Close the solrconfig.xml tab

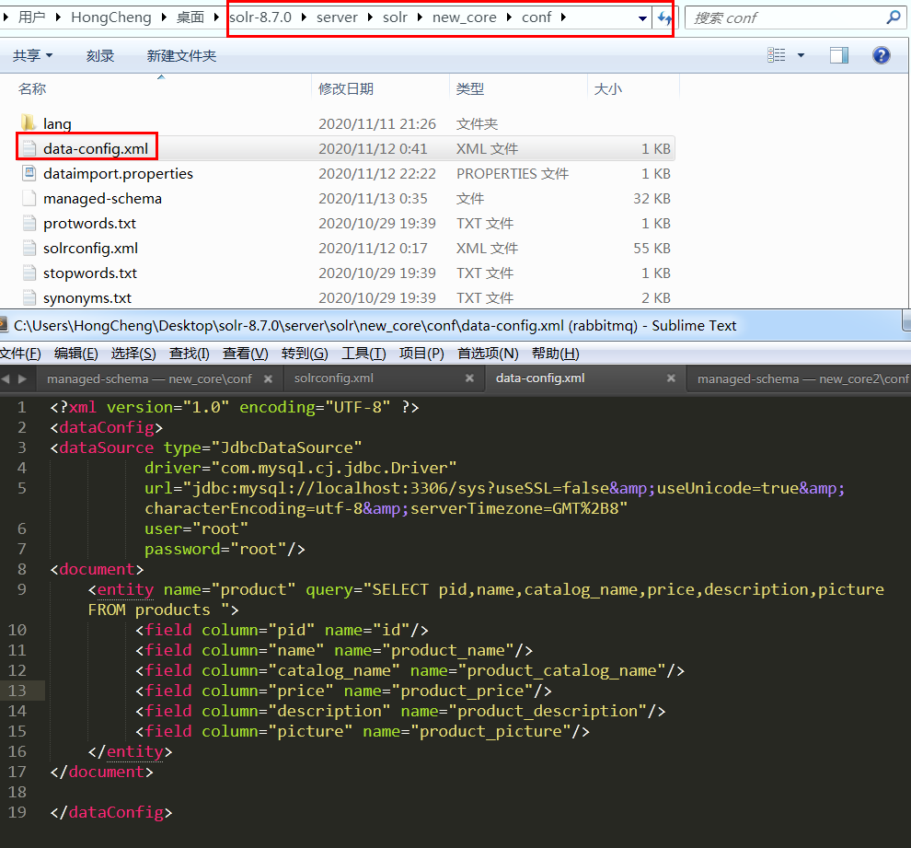(x=469, y=378)
